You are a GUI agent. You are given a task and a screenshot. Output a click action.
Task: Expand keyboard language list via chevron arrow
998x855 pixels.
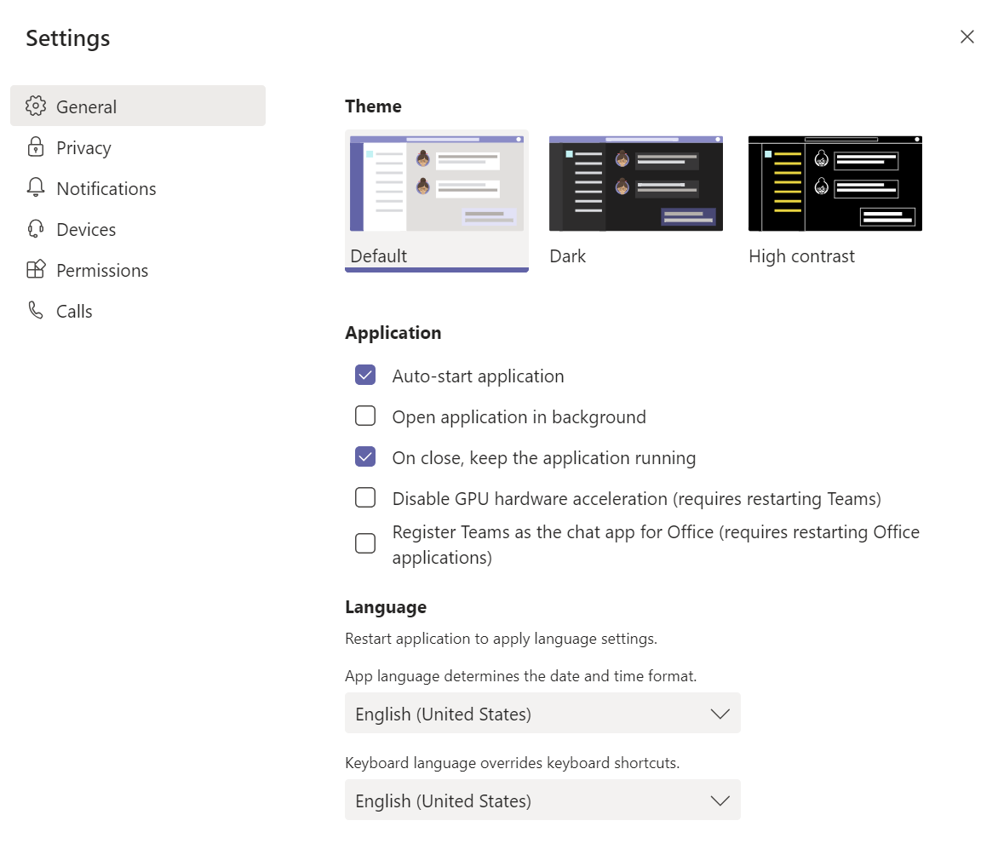pyautogui.click(x=720, y=800)
